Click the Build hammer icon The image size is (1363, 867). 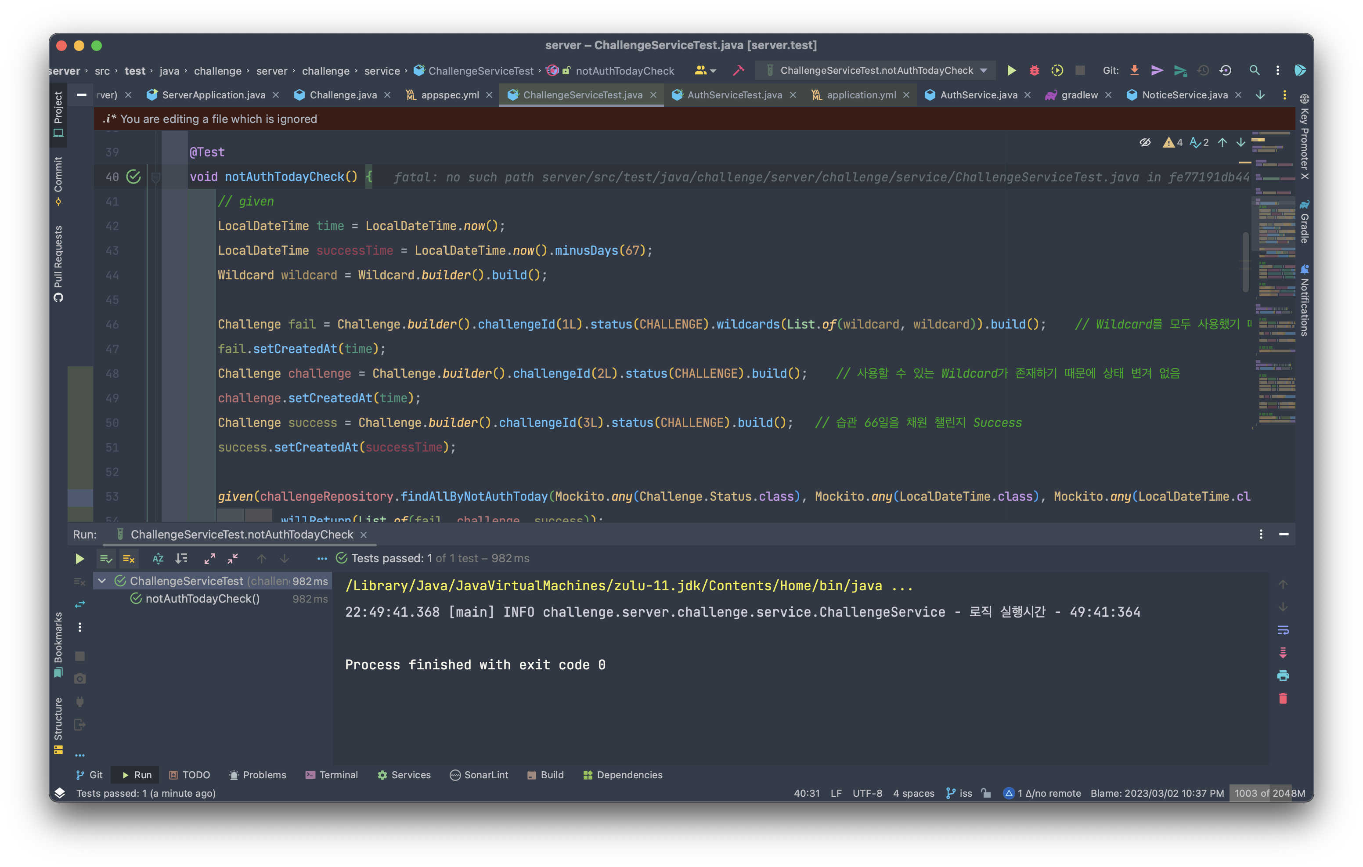[x=739, y=70]
